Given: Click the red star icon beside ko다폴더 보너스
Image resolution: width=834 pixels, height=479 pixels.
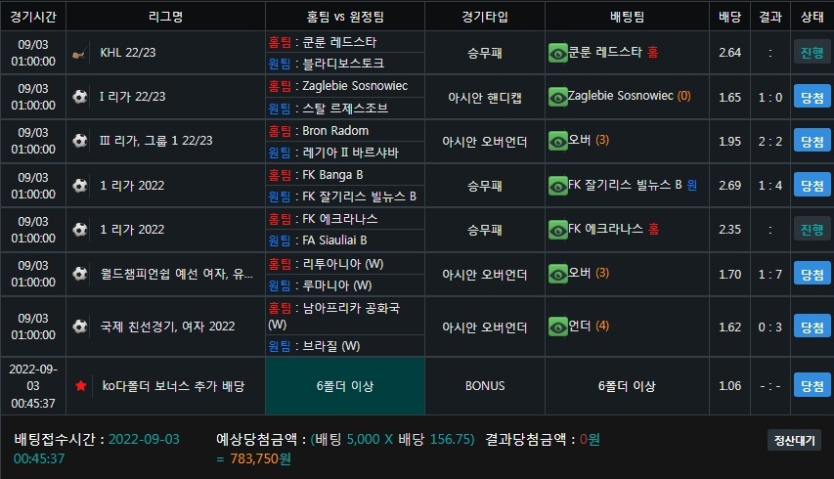Looking at the screenshot, I should (x=81, y=386).
